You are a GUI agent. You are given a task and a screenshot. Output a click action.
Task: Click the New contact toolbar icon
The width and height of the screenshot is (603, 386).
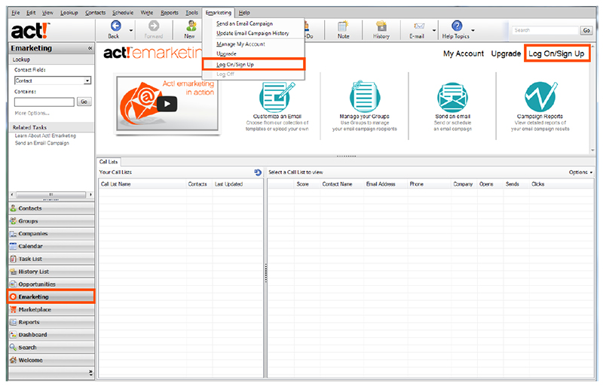tap(191, 26)
